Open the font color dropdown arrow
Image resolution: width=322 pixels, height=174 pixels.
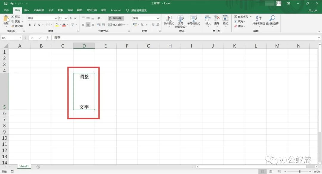(x=68, y=25)
